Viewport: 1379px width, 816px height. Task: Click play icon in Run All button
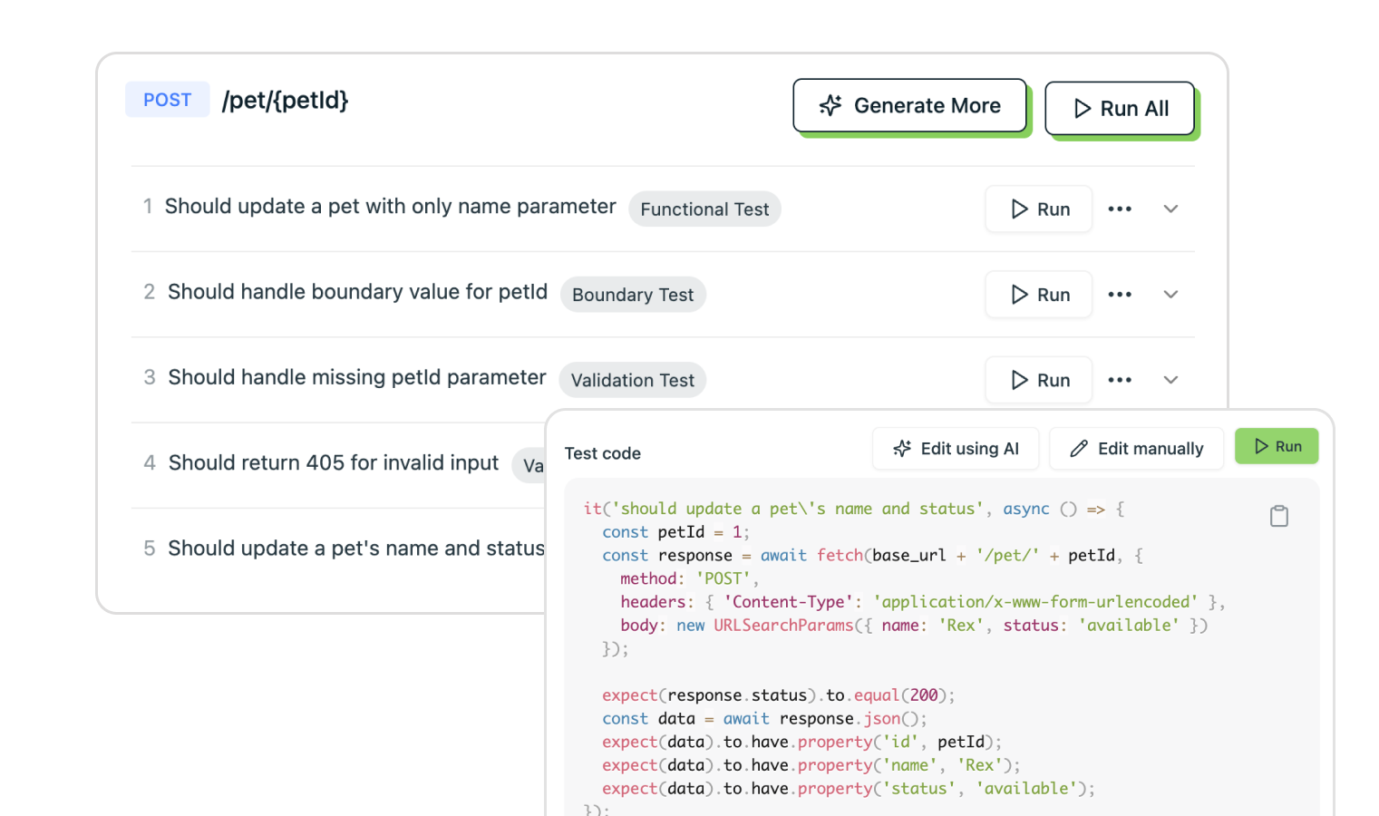coord(1083,109)
